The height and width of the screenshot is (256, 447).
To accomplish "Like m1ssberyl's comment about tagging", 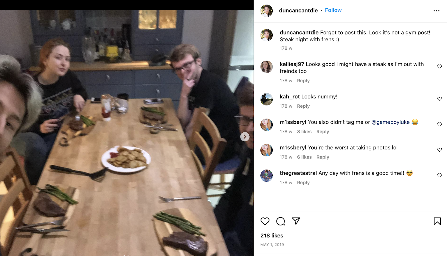I will [440, 124].
